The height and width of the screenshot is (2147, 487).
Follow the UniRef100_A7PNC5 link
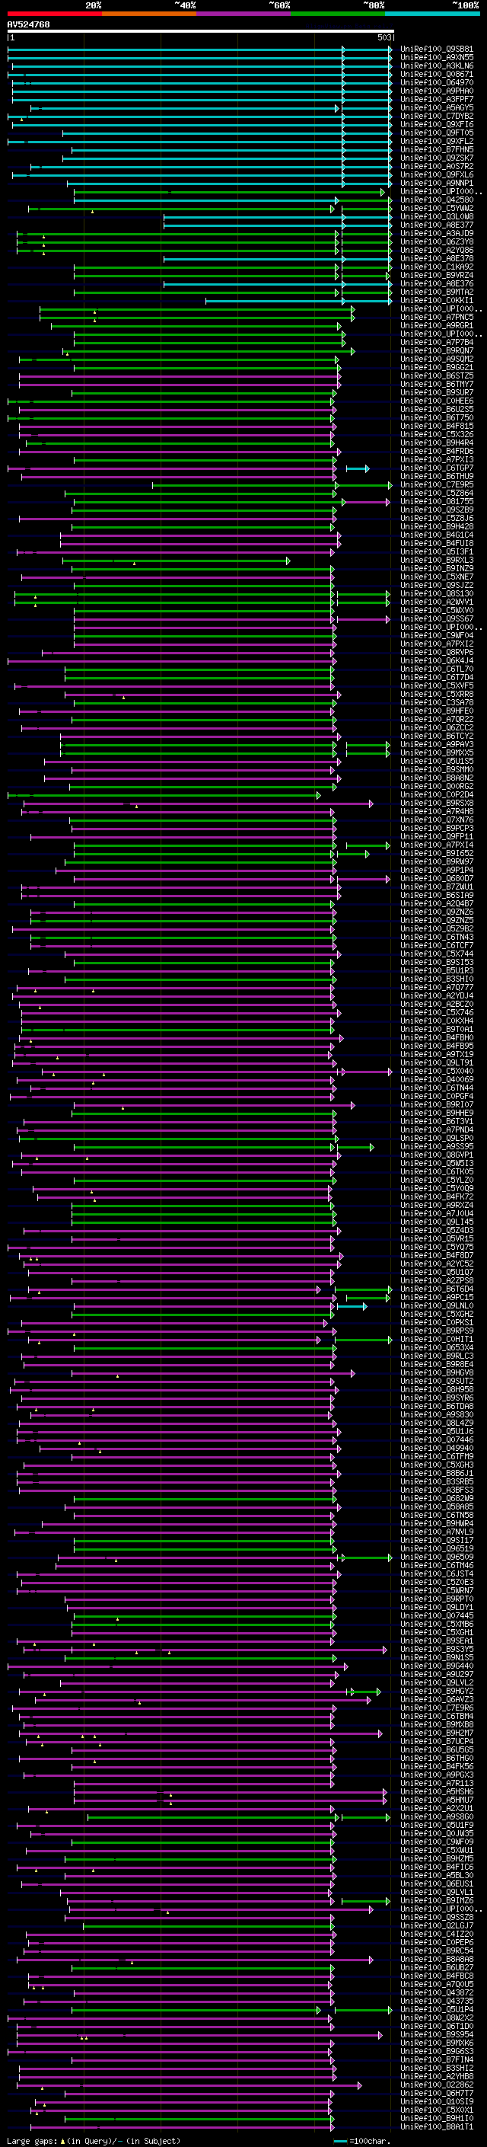pyautogui.click(x=437, y=318)
